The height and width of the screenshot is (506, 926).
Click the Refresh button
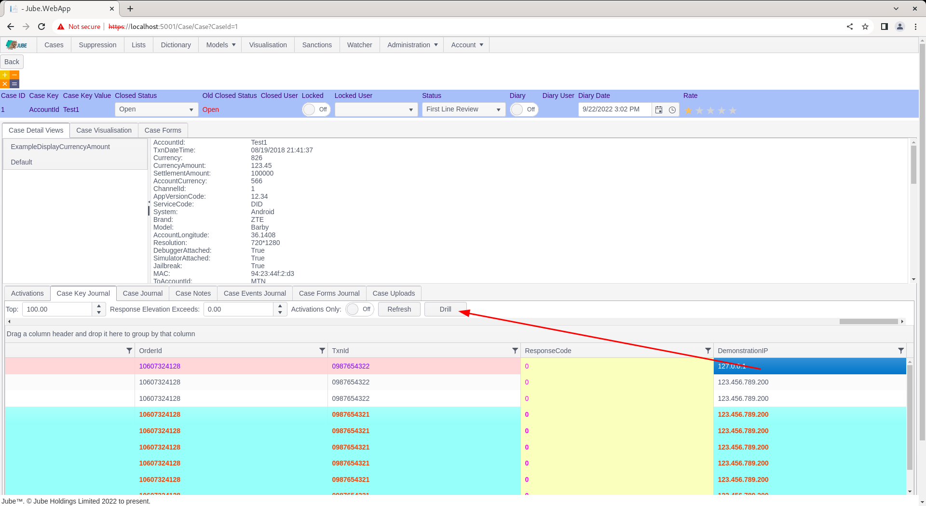[399, 309]
